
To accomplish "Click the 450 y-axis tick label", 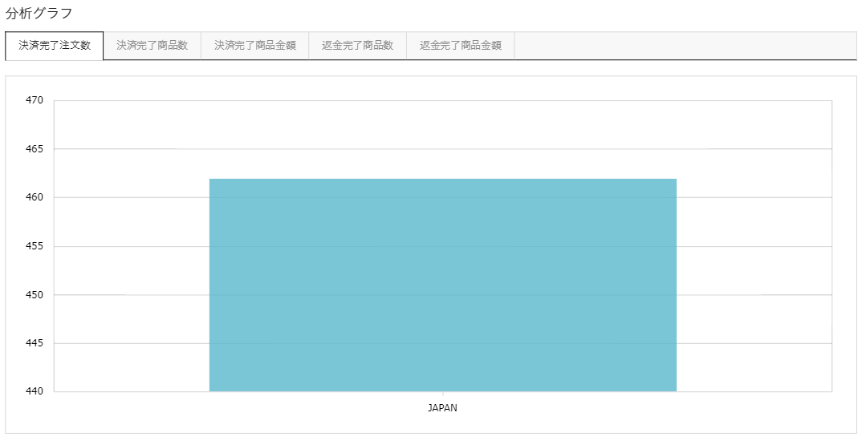I will pos(34,295).
